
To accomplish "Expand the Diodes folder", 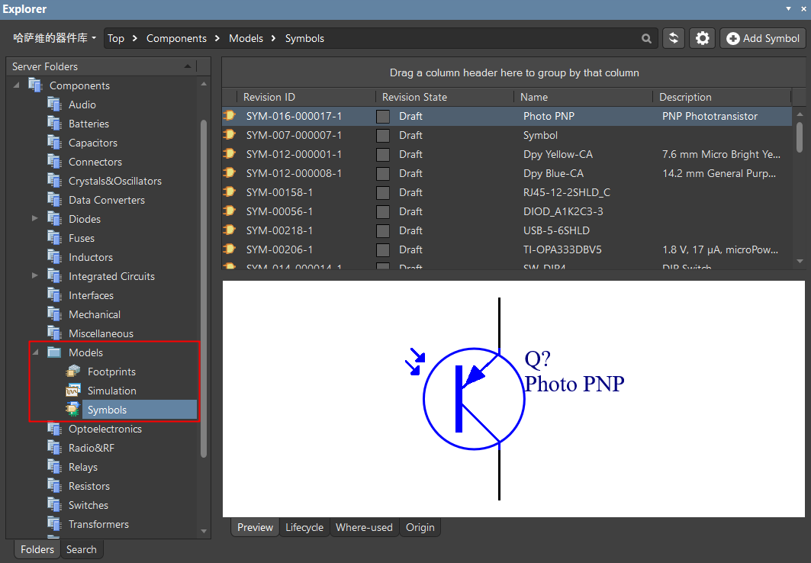I will click(x=34, y=218).
